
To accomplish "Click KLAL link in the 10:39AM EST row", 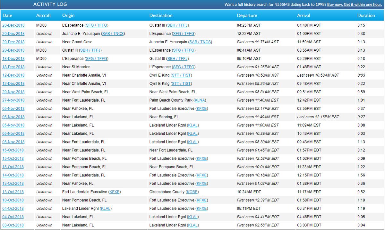I will (x=193, y=134).
